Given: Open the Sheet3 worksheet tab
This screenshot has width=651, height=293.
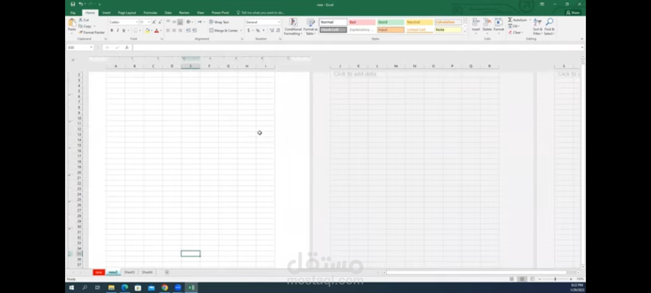Looking at the screenshot, I should coord(129,272).
